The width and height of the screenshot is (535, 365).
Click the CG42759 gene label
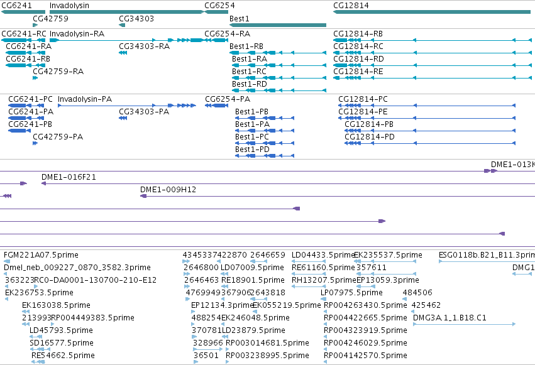(x=50, y=18)
